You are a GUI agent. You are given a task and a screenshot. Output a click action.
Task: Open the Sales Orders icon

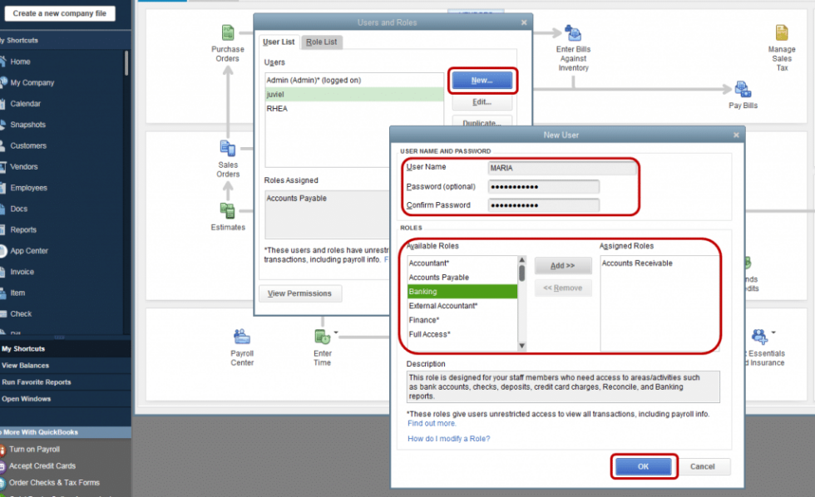coord(228,149)
